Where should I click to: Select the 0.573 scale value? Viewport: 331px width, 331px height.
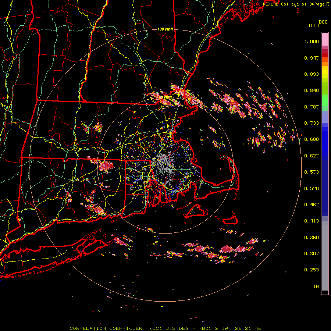pos(312,172)
